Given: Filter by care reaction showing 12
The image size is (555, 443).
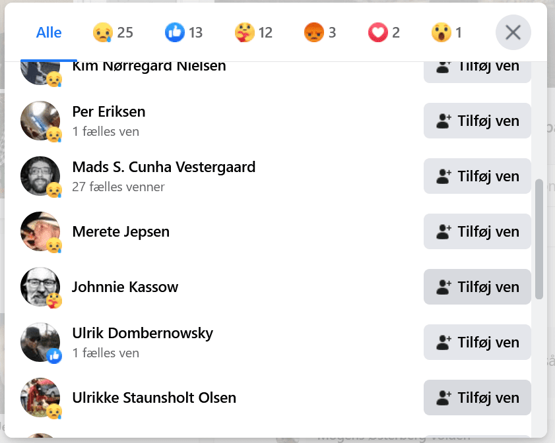Looking at the screenshot, I should [x=253, y=32].
